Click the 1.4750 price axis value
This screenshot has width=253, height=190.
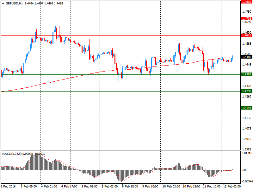[x=247, y=12]
